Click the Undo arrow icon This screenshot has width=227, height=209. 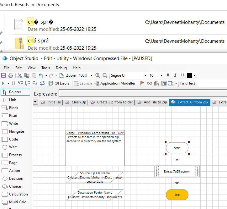click(41, 75)
